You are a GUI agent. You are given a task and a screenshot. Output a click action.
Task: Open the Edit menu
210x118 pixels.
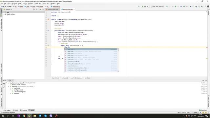click(5, 4)
